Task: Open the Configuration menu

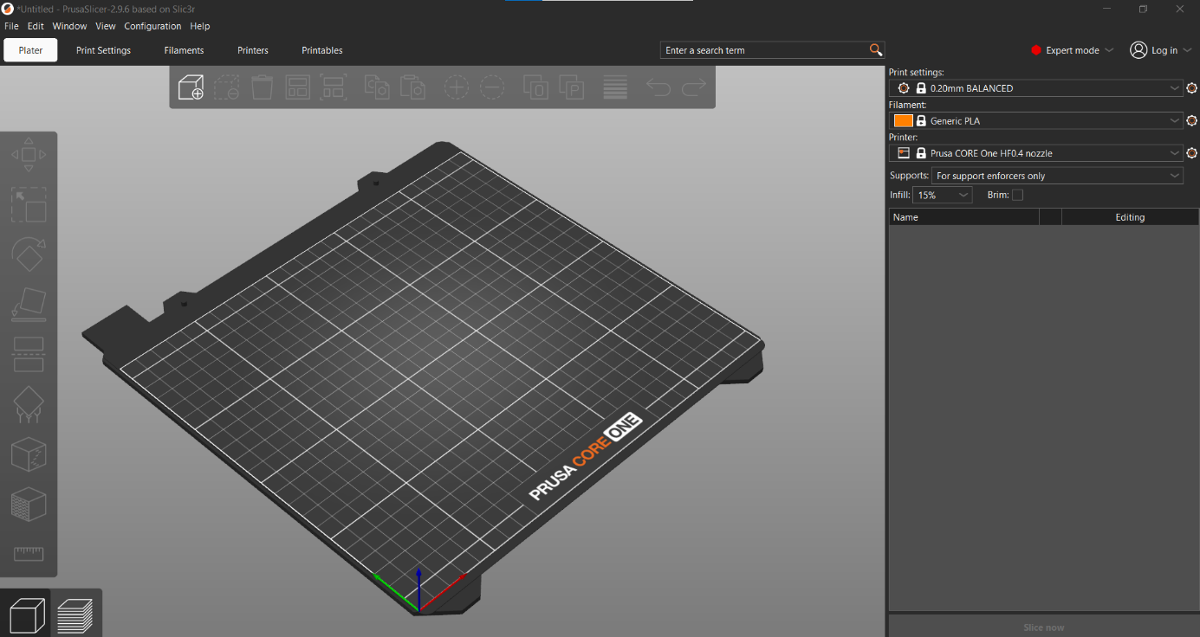Action: 152,26
